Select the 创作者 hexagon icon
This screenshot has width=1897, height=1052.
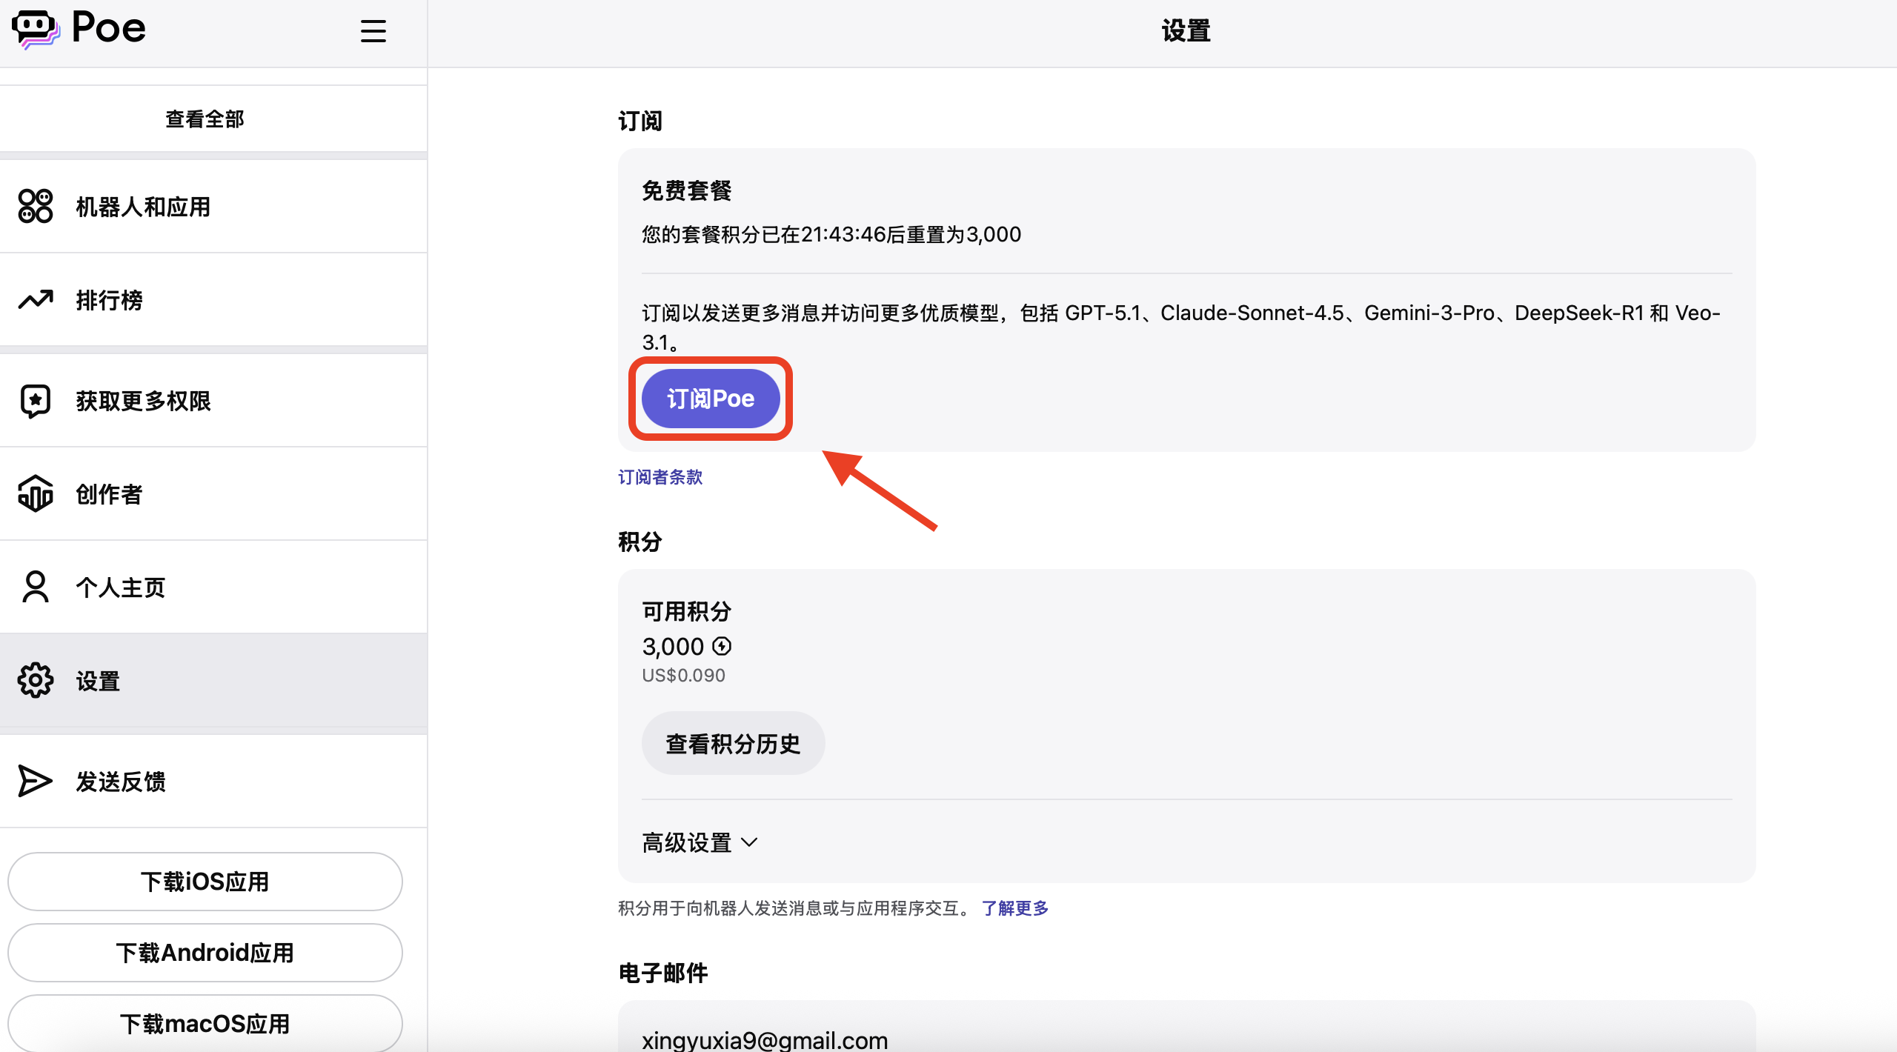(x=34, y=493)
